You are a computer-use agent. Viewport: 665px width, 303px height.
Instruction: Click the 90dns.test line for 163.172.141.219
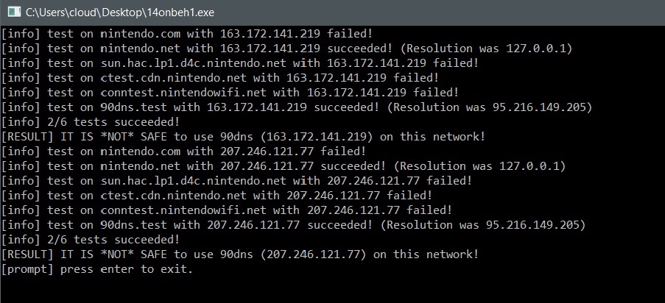(297, 107)
